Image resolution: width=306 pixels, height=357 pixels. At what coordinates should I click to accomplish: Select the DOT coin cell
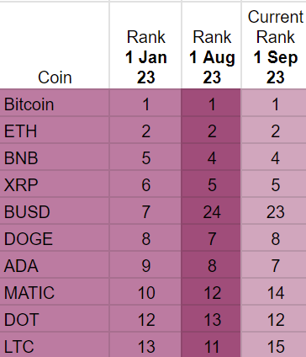55,318
